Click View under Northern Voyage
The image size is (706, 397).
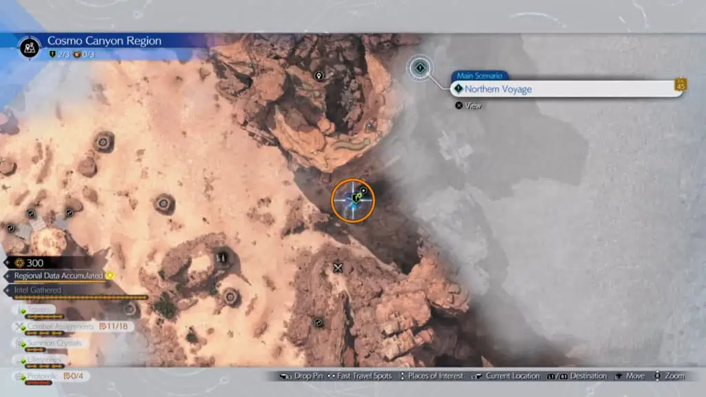(x=473, y=105)
